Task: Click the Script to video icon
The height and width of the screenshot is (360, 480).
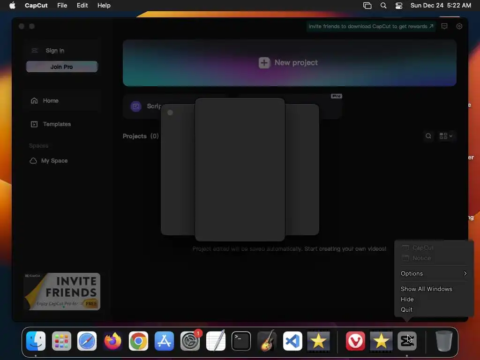Action: 136,106
